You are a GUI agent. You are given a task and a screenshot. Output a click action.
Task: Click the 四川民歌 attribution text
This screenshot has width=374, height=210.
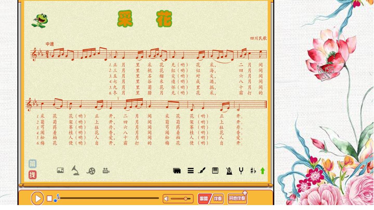258,38
